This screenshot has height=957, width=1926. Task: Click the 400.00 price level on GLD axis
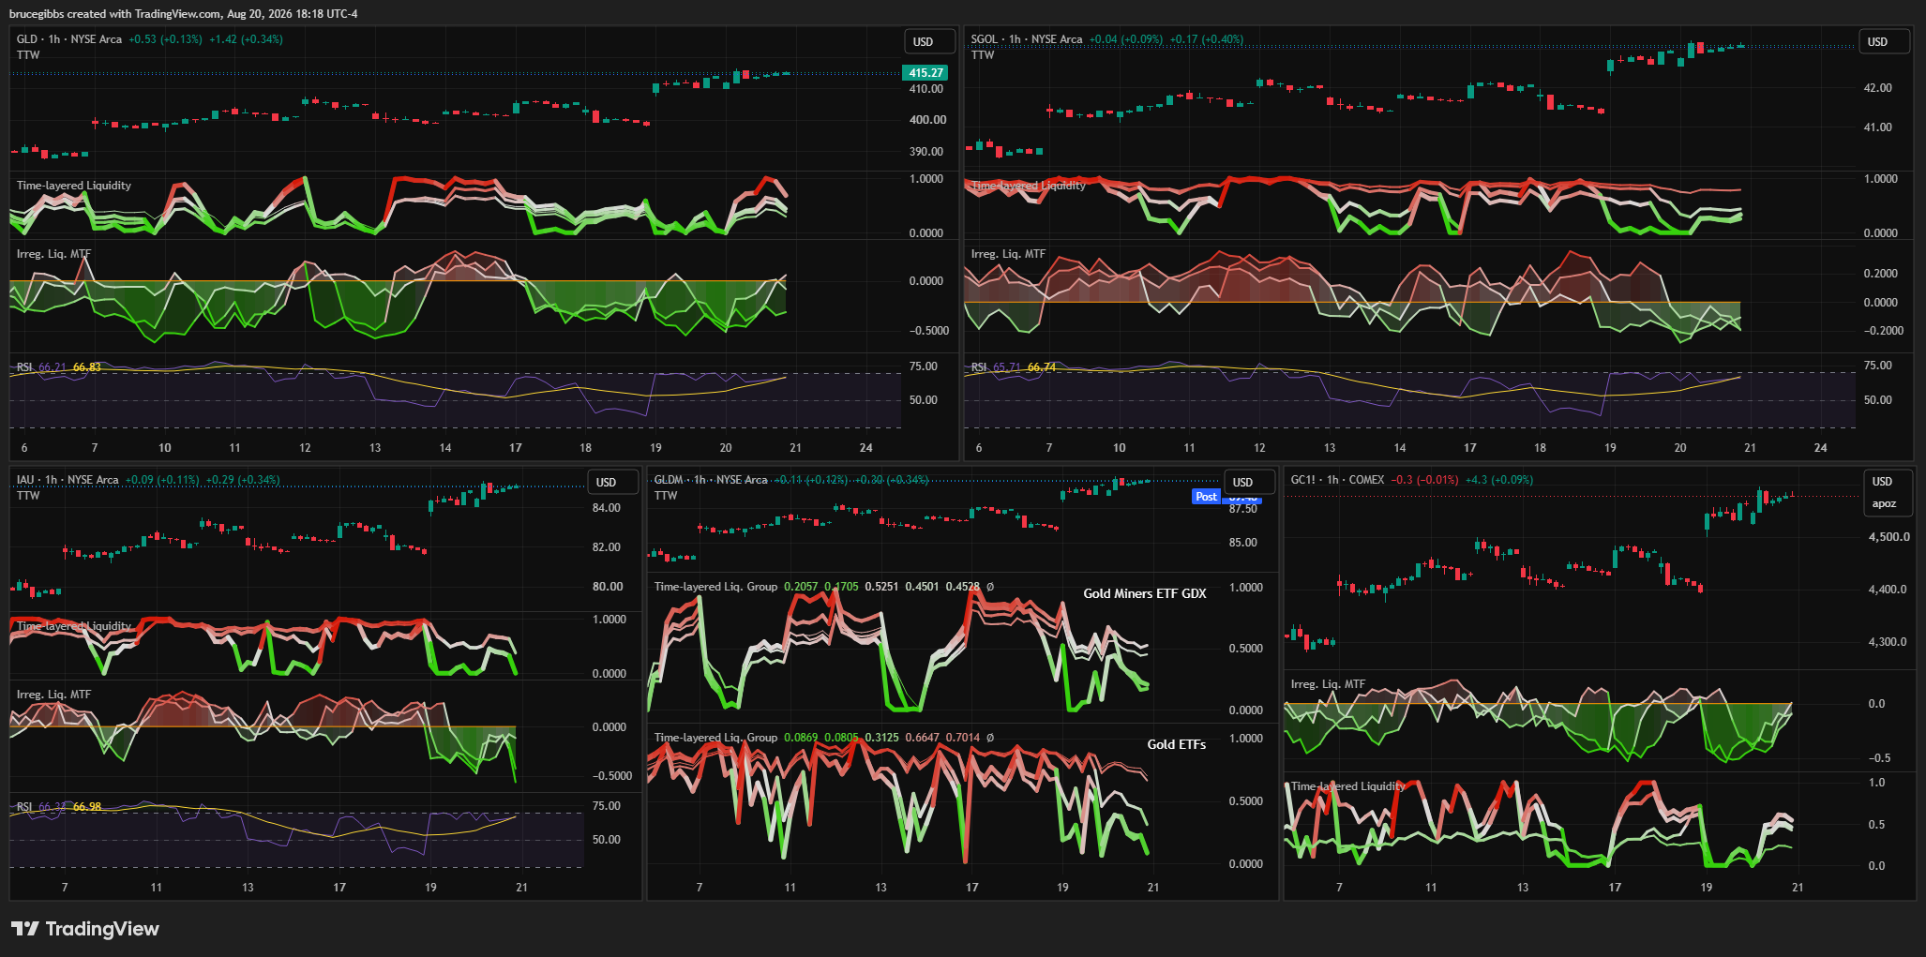(x=927, y=120)
